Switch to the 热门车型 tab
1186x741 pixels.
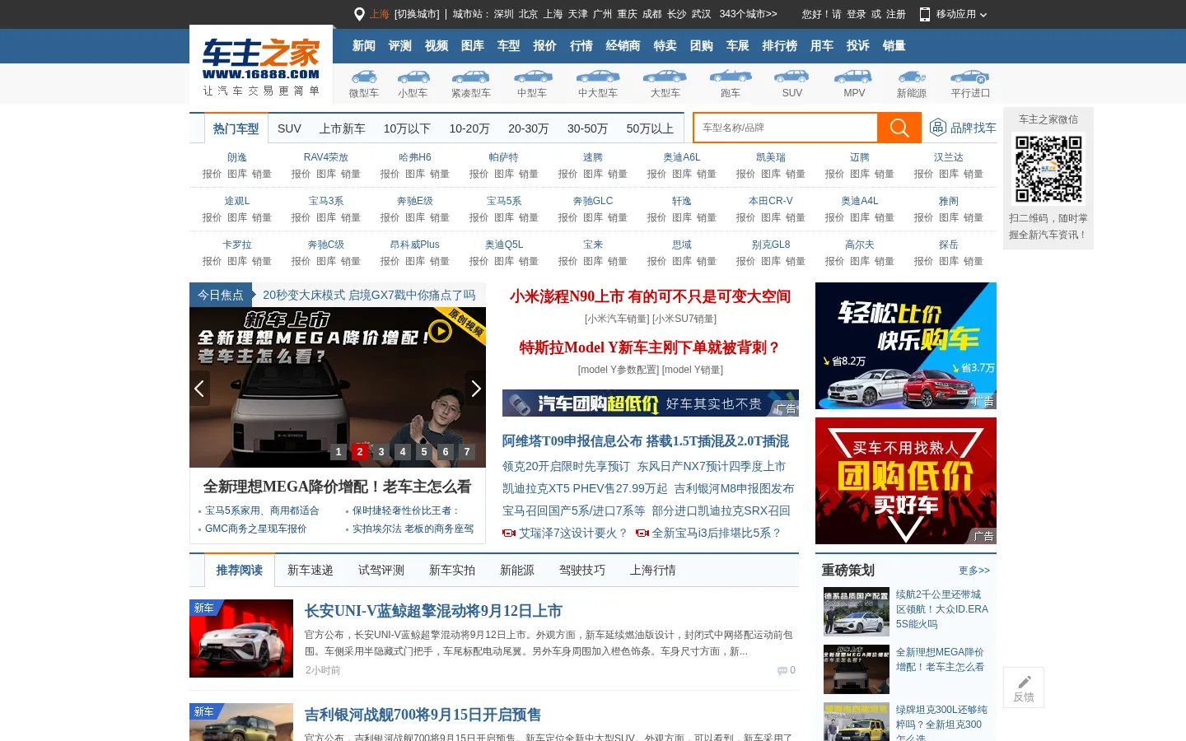(x=236, y=128)
